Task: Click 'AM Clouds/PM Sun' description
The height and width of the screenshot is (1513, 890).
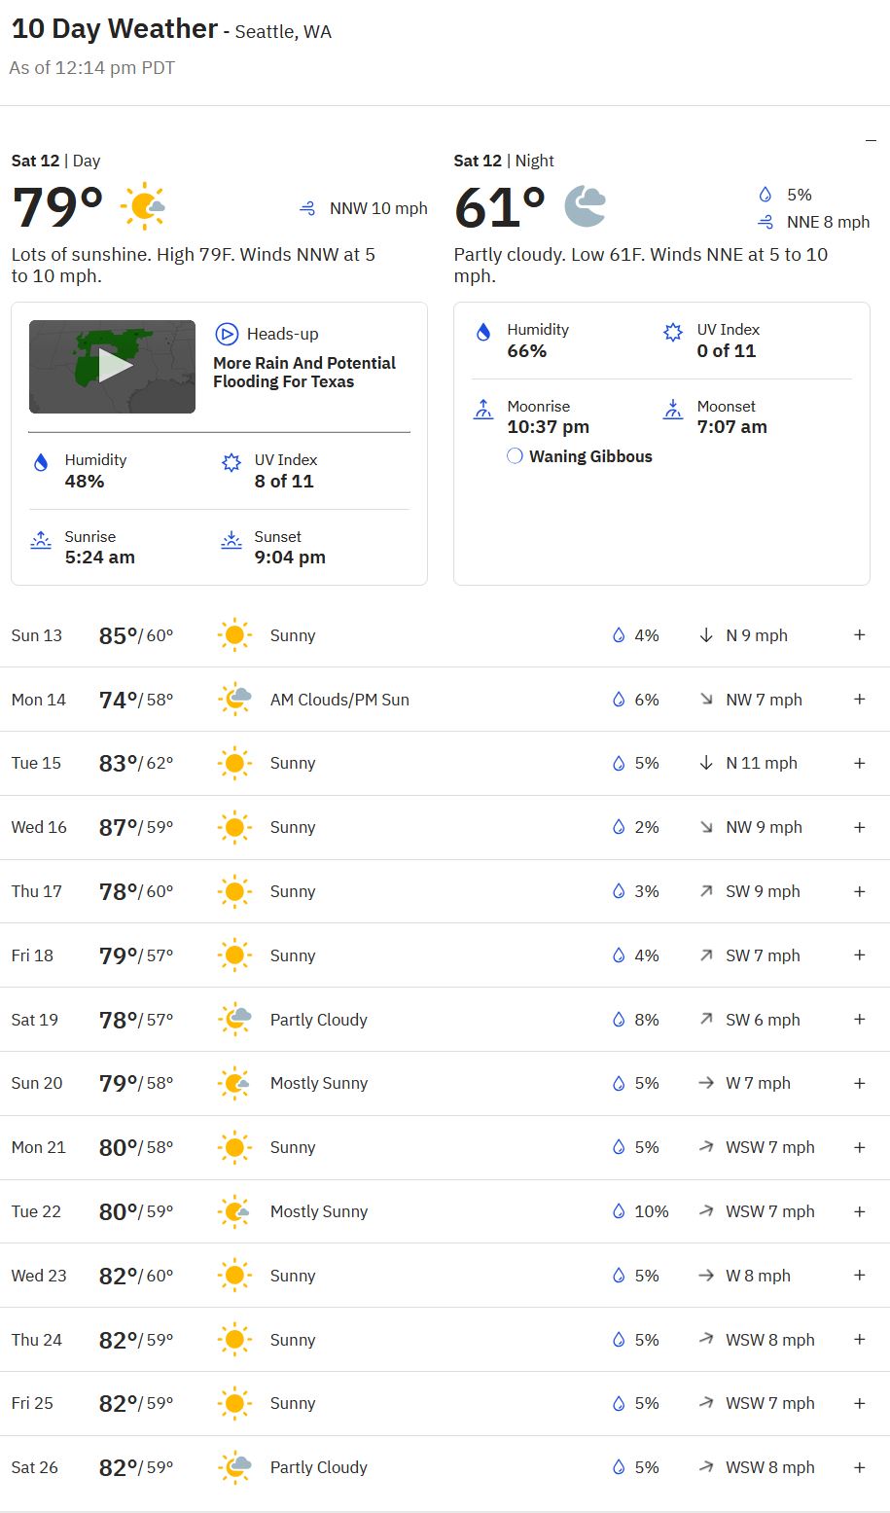Action: (x=339, y=700)
